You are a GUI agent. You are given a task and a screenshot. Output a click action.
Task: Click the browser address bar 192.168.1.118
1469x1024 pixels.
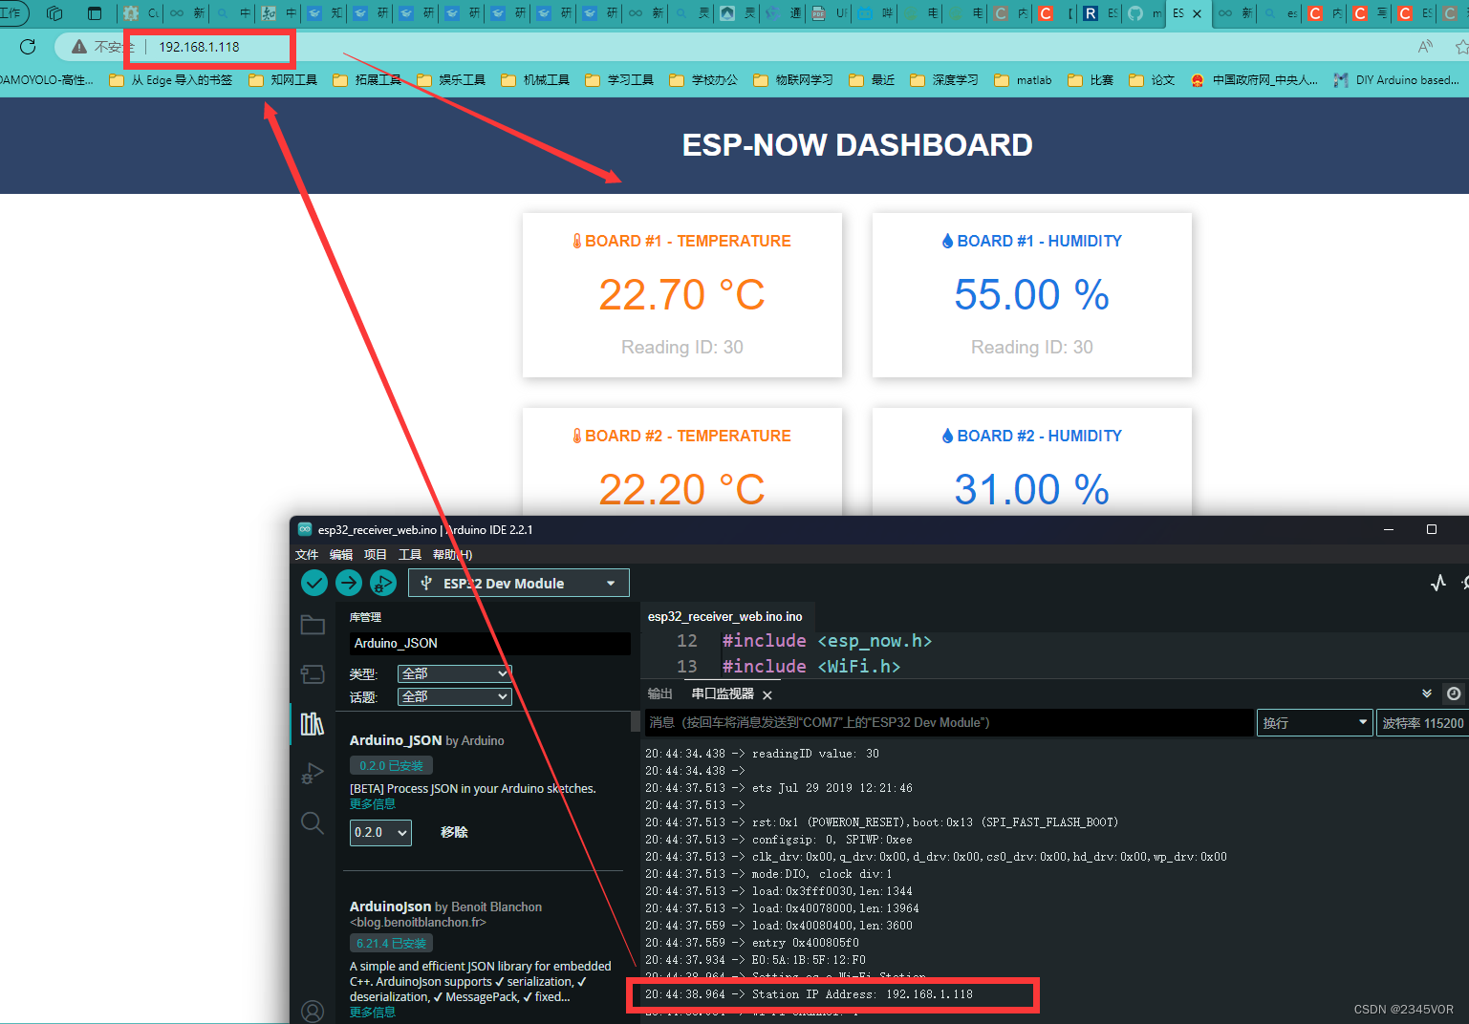tap(199, 47)
